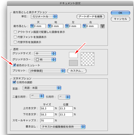Uncheck 紙色のシミュレート checkbox
Image resolution: width=134 pixels, height=135 pixels.
click(14, 65)
